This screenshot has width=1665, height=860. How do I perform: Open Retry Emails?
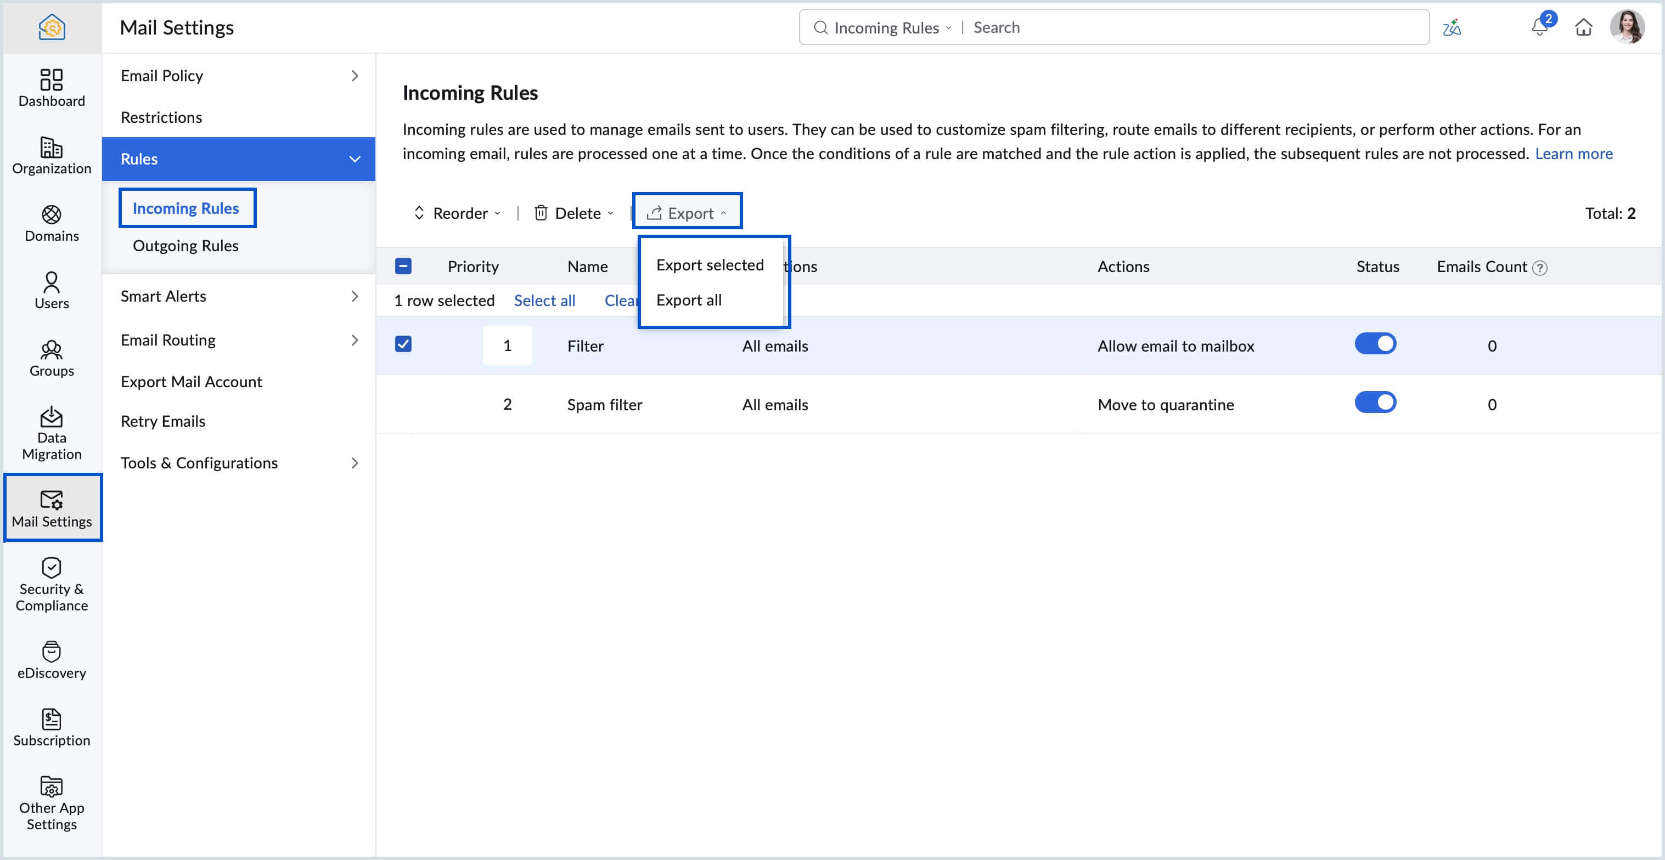[163, 421]
